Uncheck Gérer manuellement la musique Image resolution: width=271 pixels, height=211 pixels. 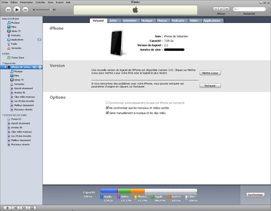(x=107, y=113)
